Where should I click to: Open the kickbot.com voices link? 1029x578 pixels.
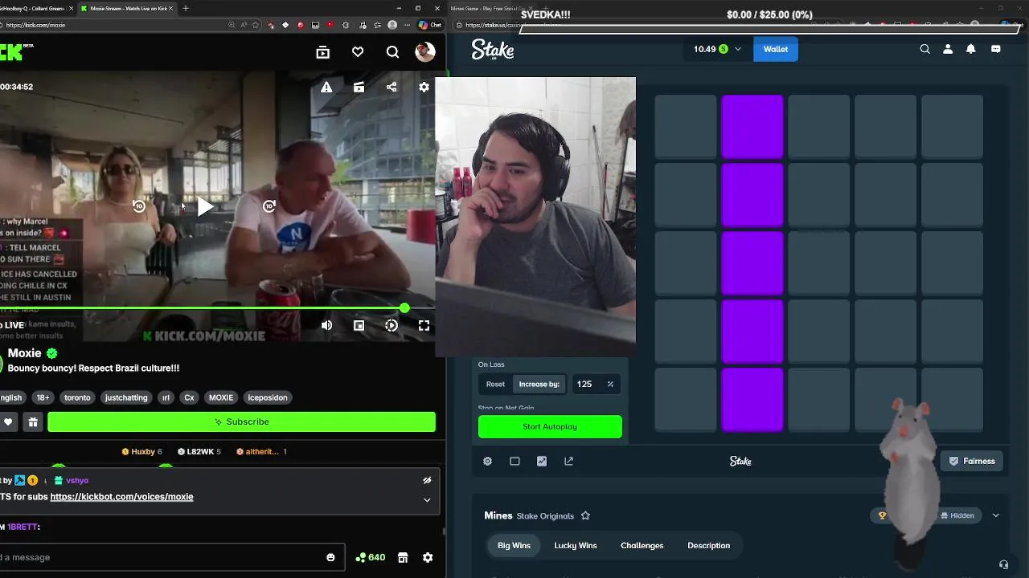click(x=121, y=497)
